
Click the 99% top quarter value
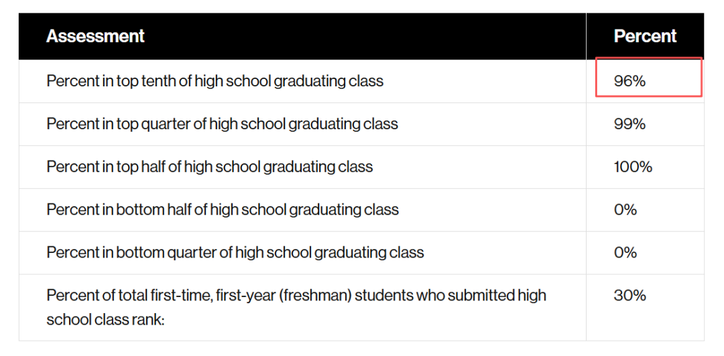[x=629, y=124]
